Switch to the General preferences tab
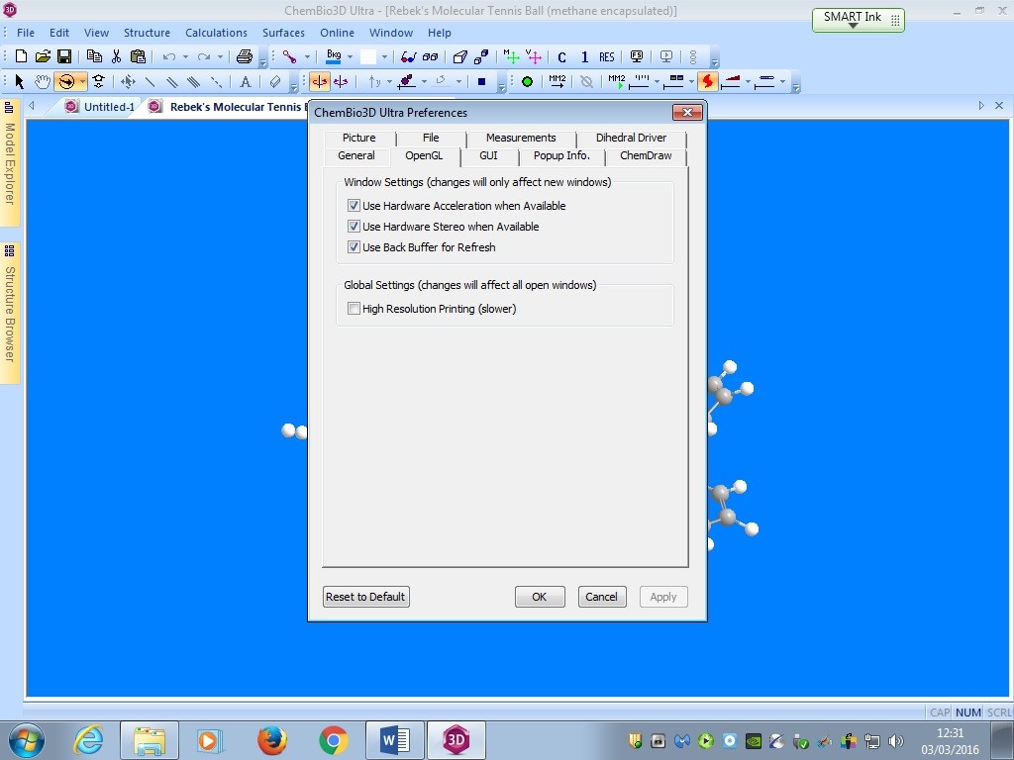The width and height of the screenshot is (1014, 760). (x=356, y=155)
